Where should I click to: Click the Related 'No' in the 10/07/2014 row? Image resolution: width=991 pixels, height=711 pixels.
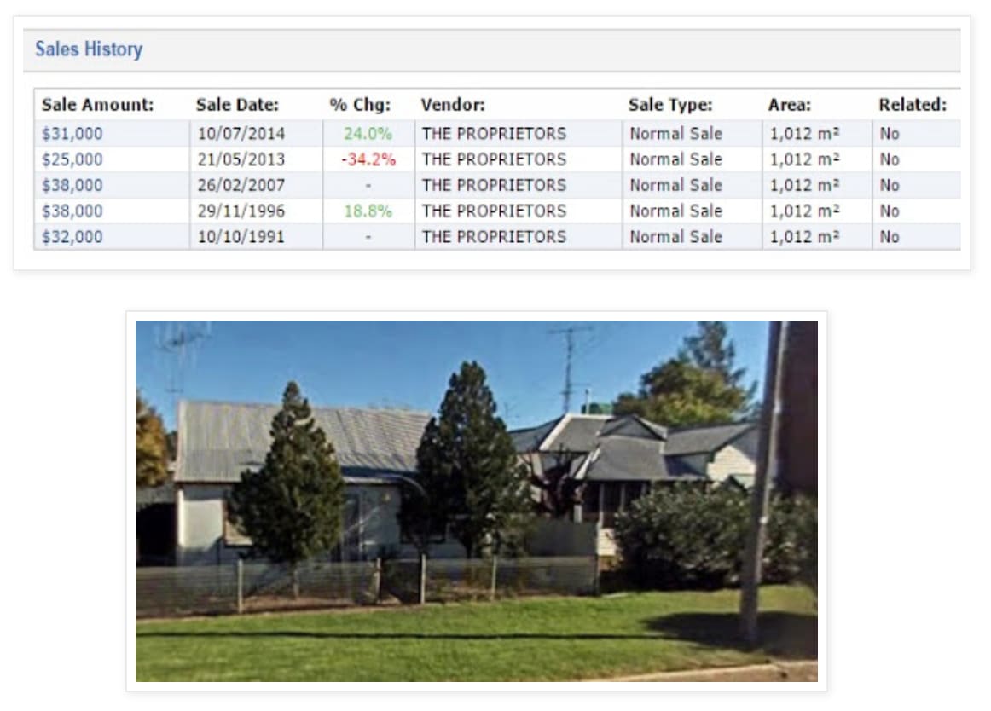(x=890, y=134)
